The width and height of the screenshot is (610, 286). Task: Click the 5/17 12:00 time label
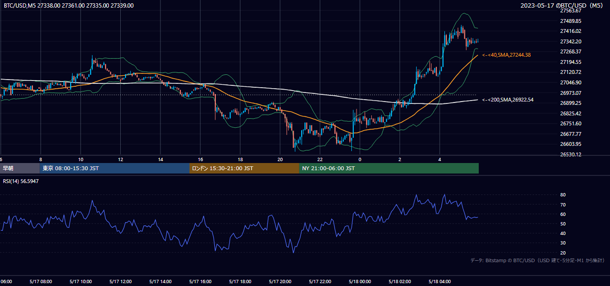[120, 282]
